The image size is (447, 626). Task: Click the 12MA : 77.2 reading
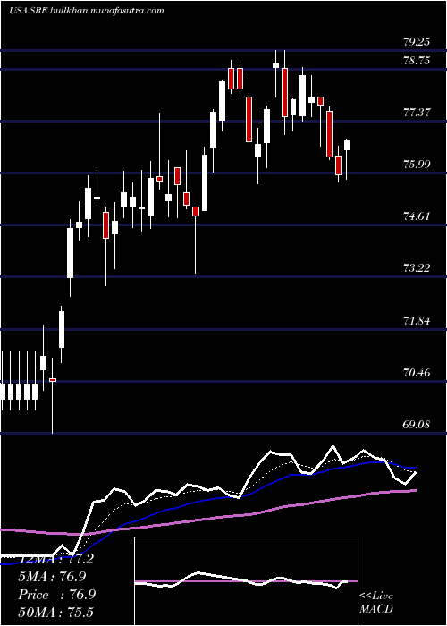tap(56, 559)
